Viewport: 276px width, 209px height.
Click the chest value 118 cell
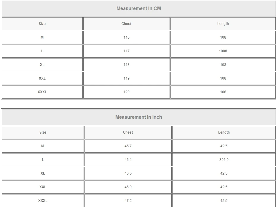point(126,65)
